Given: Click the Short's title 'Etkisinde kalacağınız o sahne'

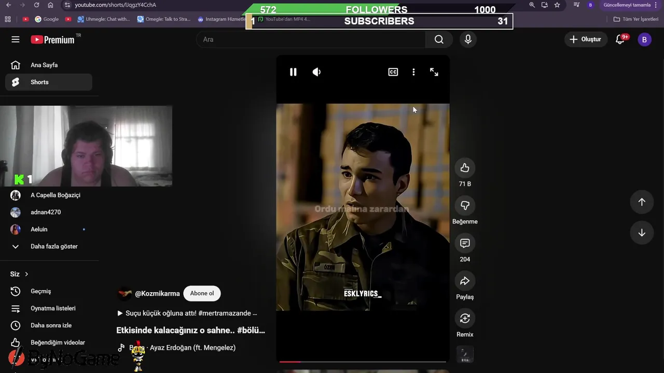Looking at the screenshot, I should [x=190, y=330].
